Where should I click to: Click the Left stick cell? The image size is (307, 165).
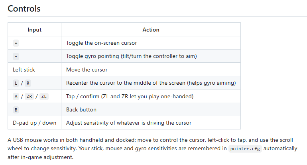34,70
